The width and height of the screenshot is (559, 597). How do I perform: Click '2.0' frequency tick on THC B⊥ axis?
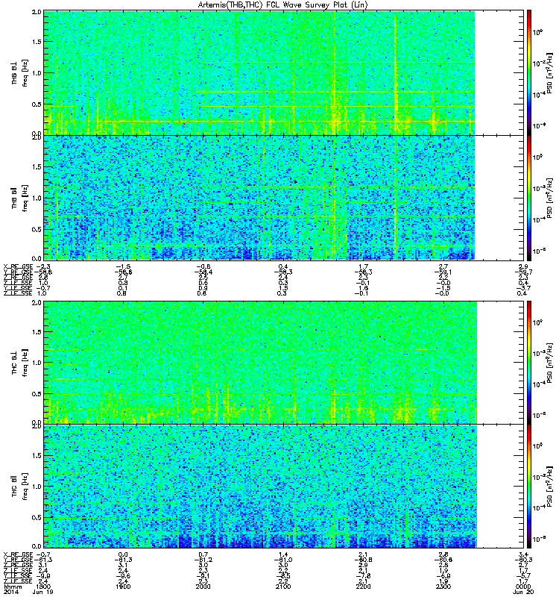tap(37, 303)
